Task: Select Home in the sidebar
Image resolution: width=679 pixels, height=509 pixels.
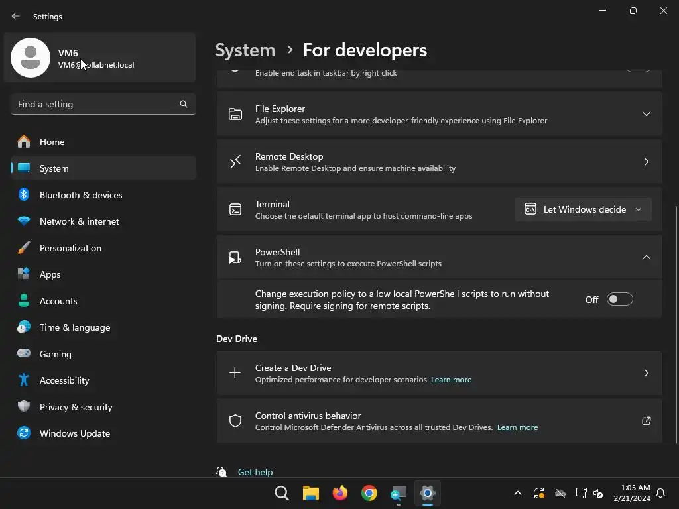Action: pos(103,142)
